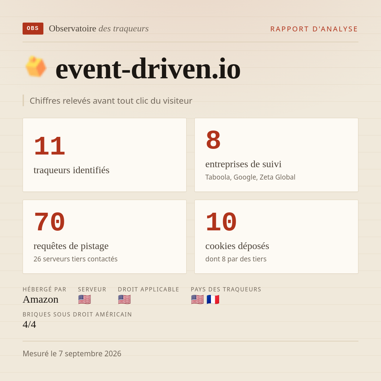Screen dimensions: 381x381
Task: Open the Observatoire des traqueurs title
Action: tap(99, 29)
